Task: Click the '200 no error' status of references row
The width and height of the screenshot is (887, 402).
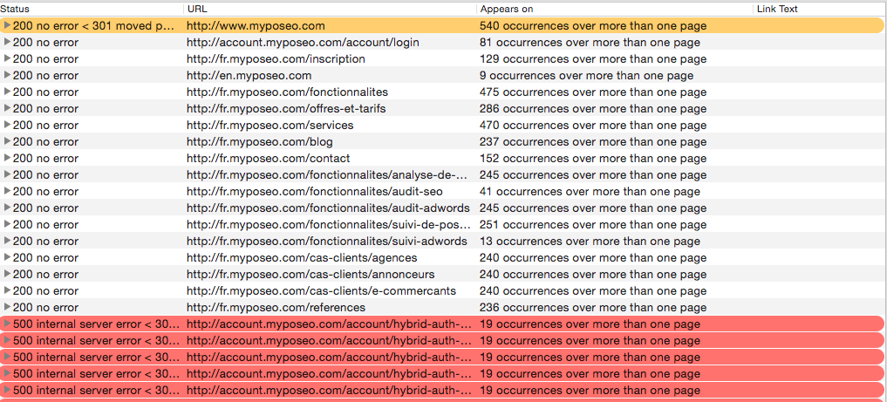Action: [46, 308]
